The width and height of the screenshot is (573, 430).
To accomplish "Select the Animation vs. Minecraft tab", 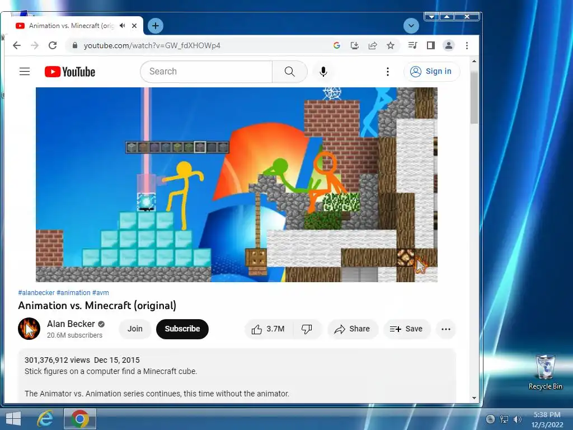I will coord(72,26).
